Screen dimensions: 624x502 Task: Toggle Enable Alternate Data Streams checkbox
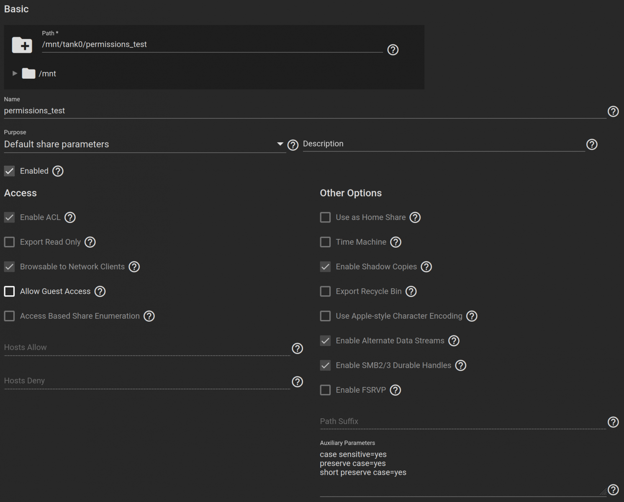click(x=325, y=341)
